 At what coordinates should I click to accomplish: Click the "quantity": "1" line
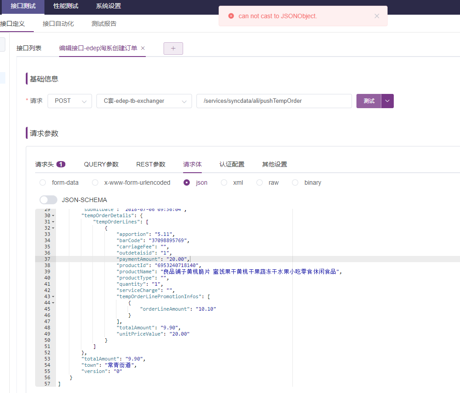coord(140,284)
